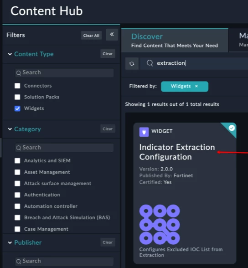Click the Version: 2.0.0 text
Image resolution: width=248 pixels, height=268 pixels.
click(156, 169)
